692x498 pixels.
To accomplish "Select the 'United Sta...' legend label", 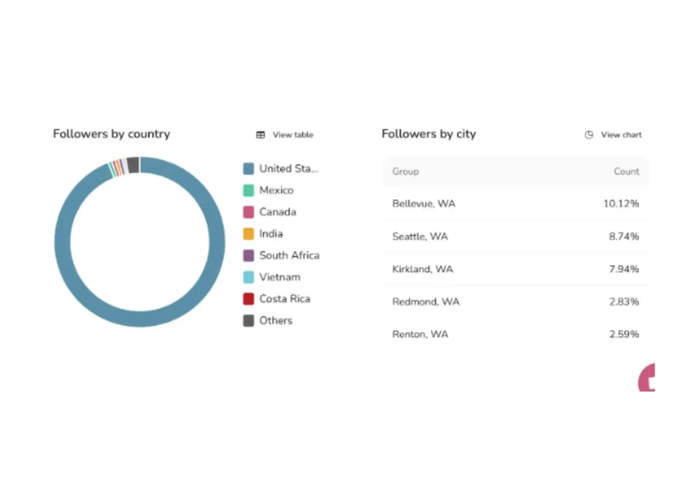I will [288, 169].
